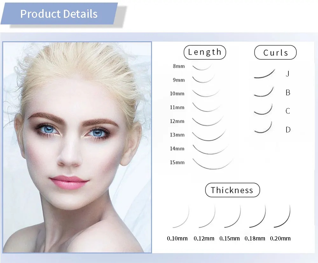Select the B curl lash illustration
This screenshot has height=263, width=318.
click(x=264, y=91)
